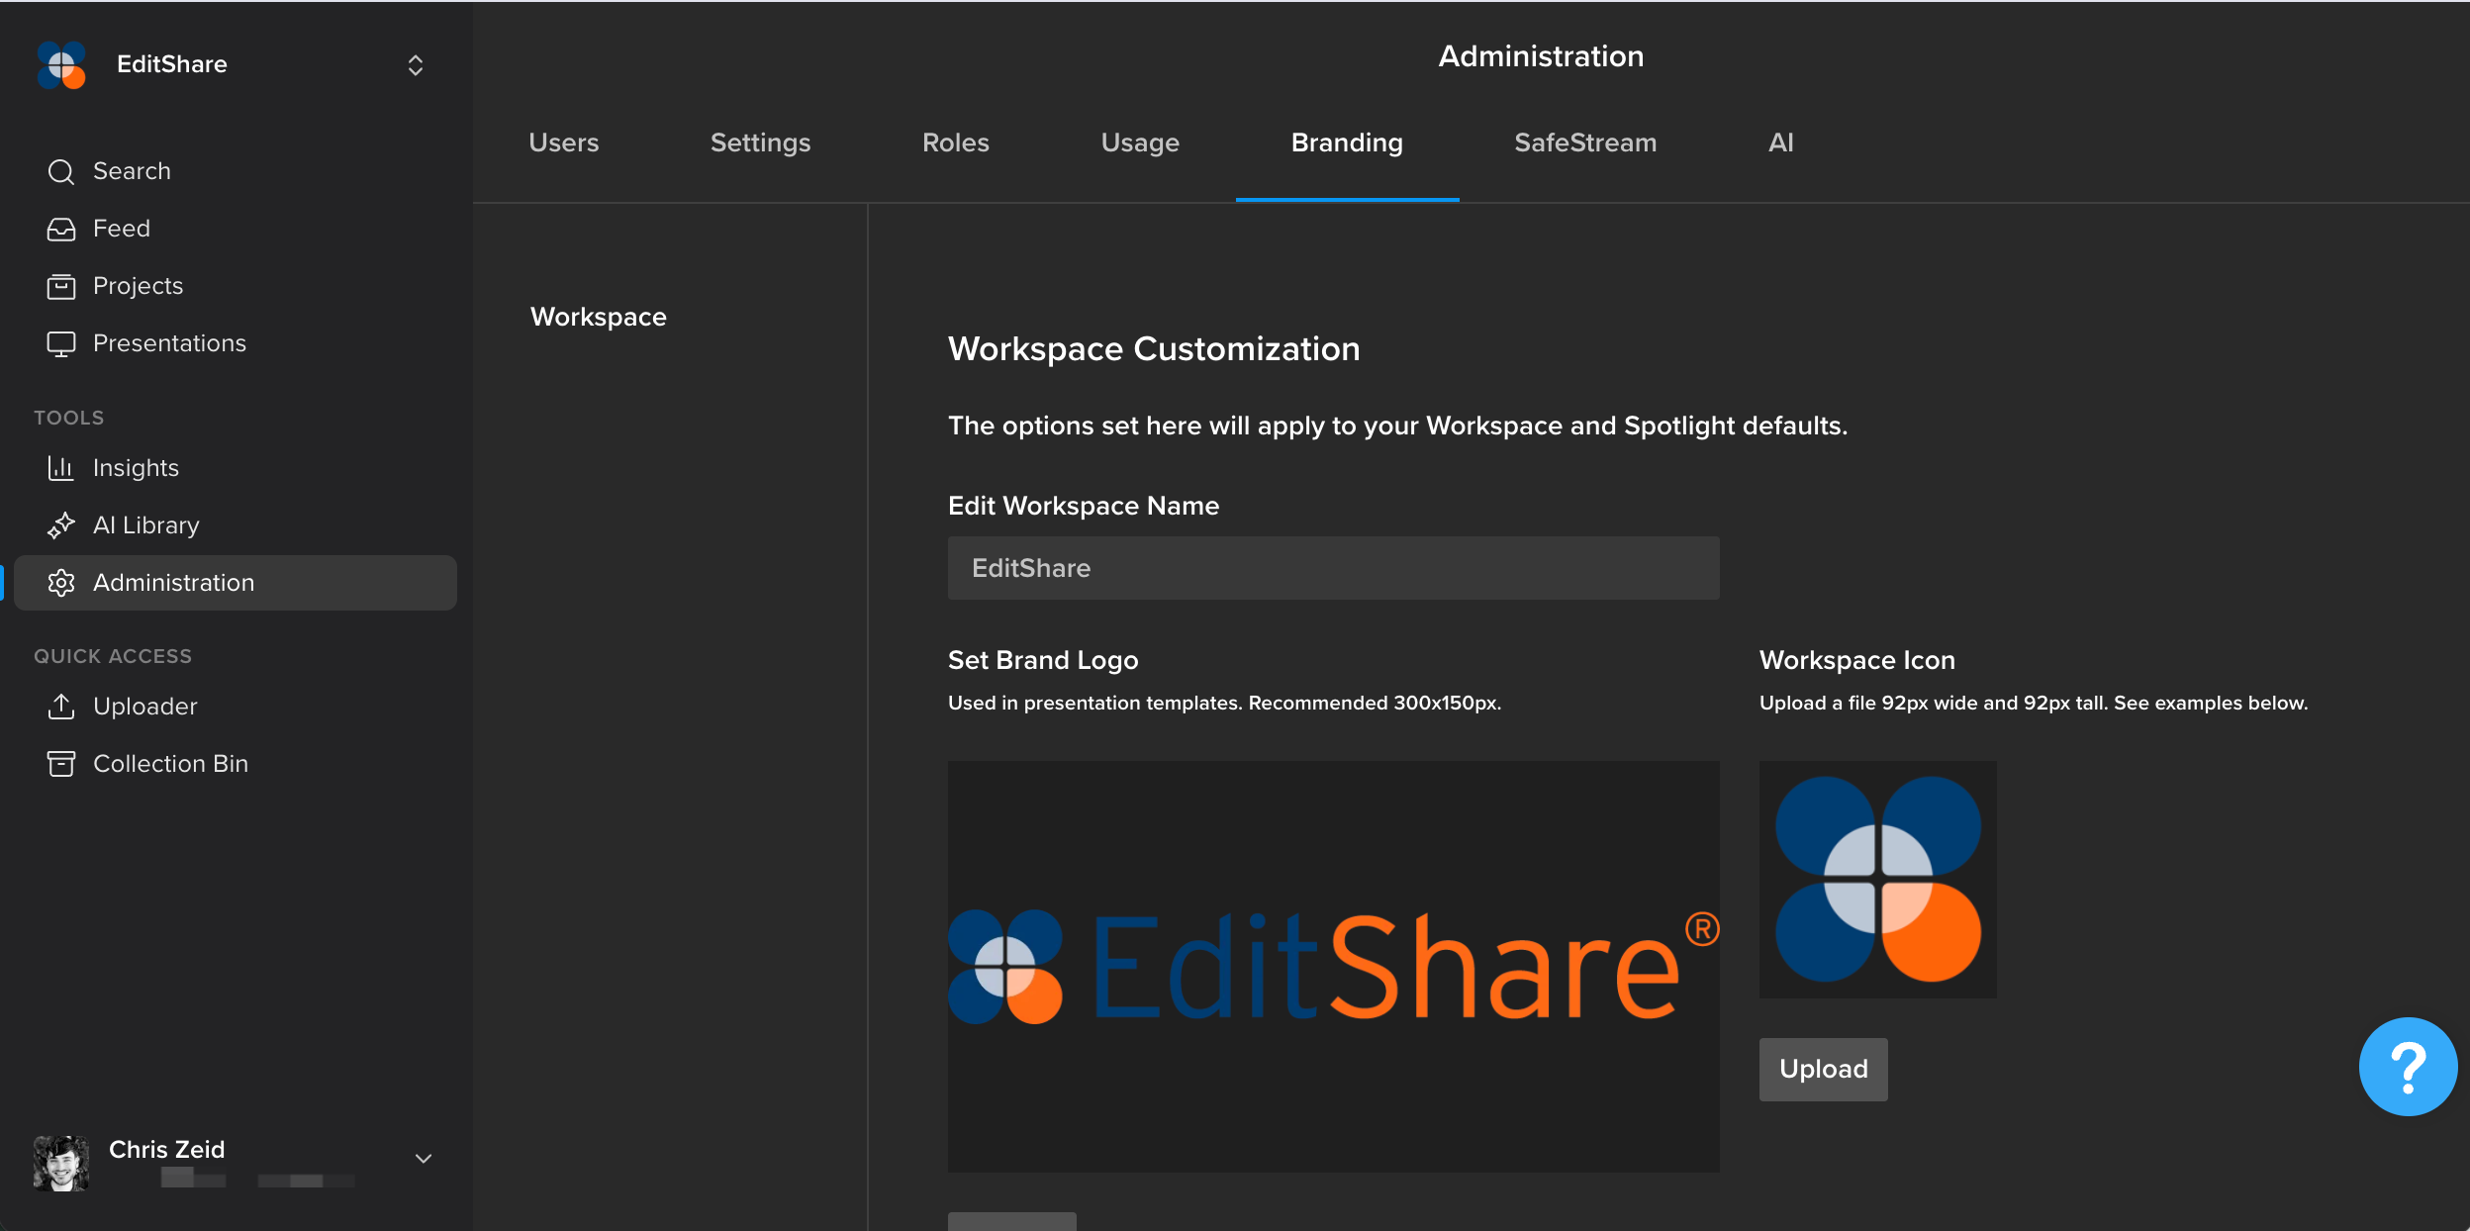Click the Presentations monitor icon

point(61,344)
